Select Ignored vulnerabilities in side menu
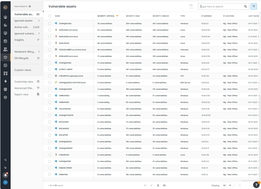The width and height of the screenshot is (261, 189). [27, 33]
